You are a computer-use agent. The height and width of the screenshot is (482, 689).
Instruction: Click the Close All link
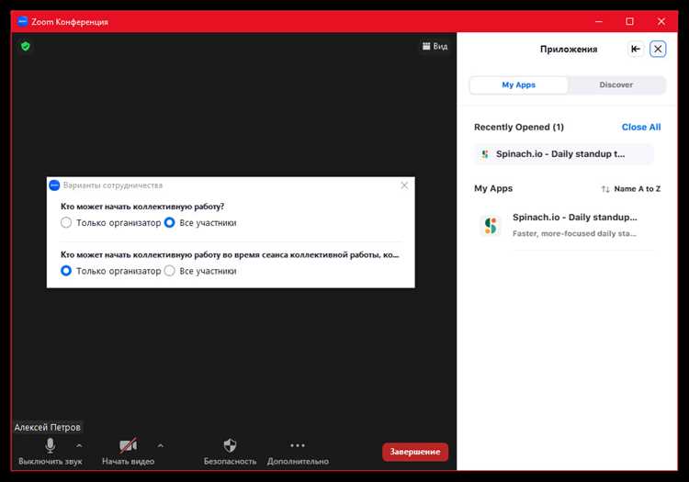(x=641, y=127)
